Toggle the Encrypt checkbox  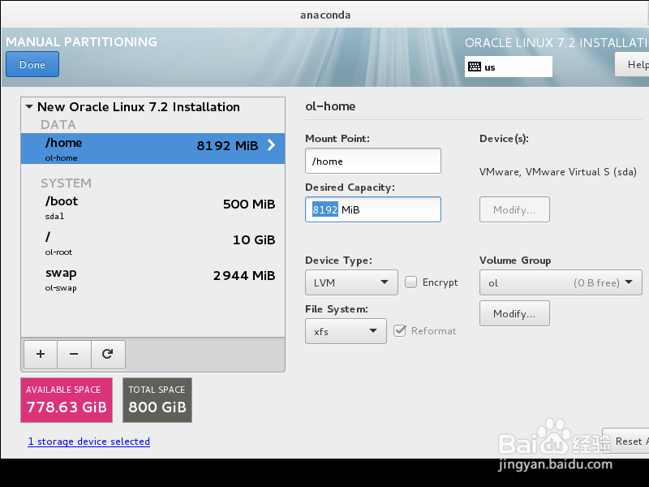pyautogui.click(x=410, y=282)
